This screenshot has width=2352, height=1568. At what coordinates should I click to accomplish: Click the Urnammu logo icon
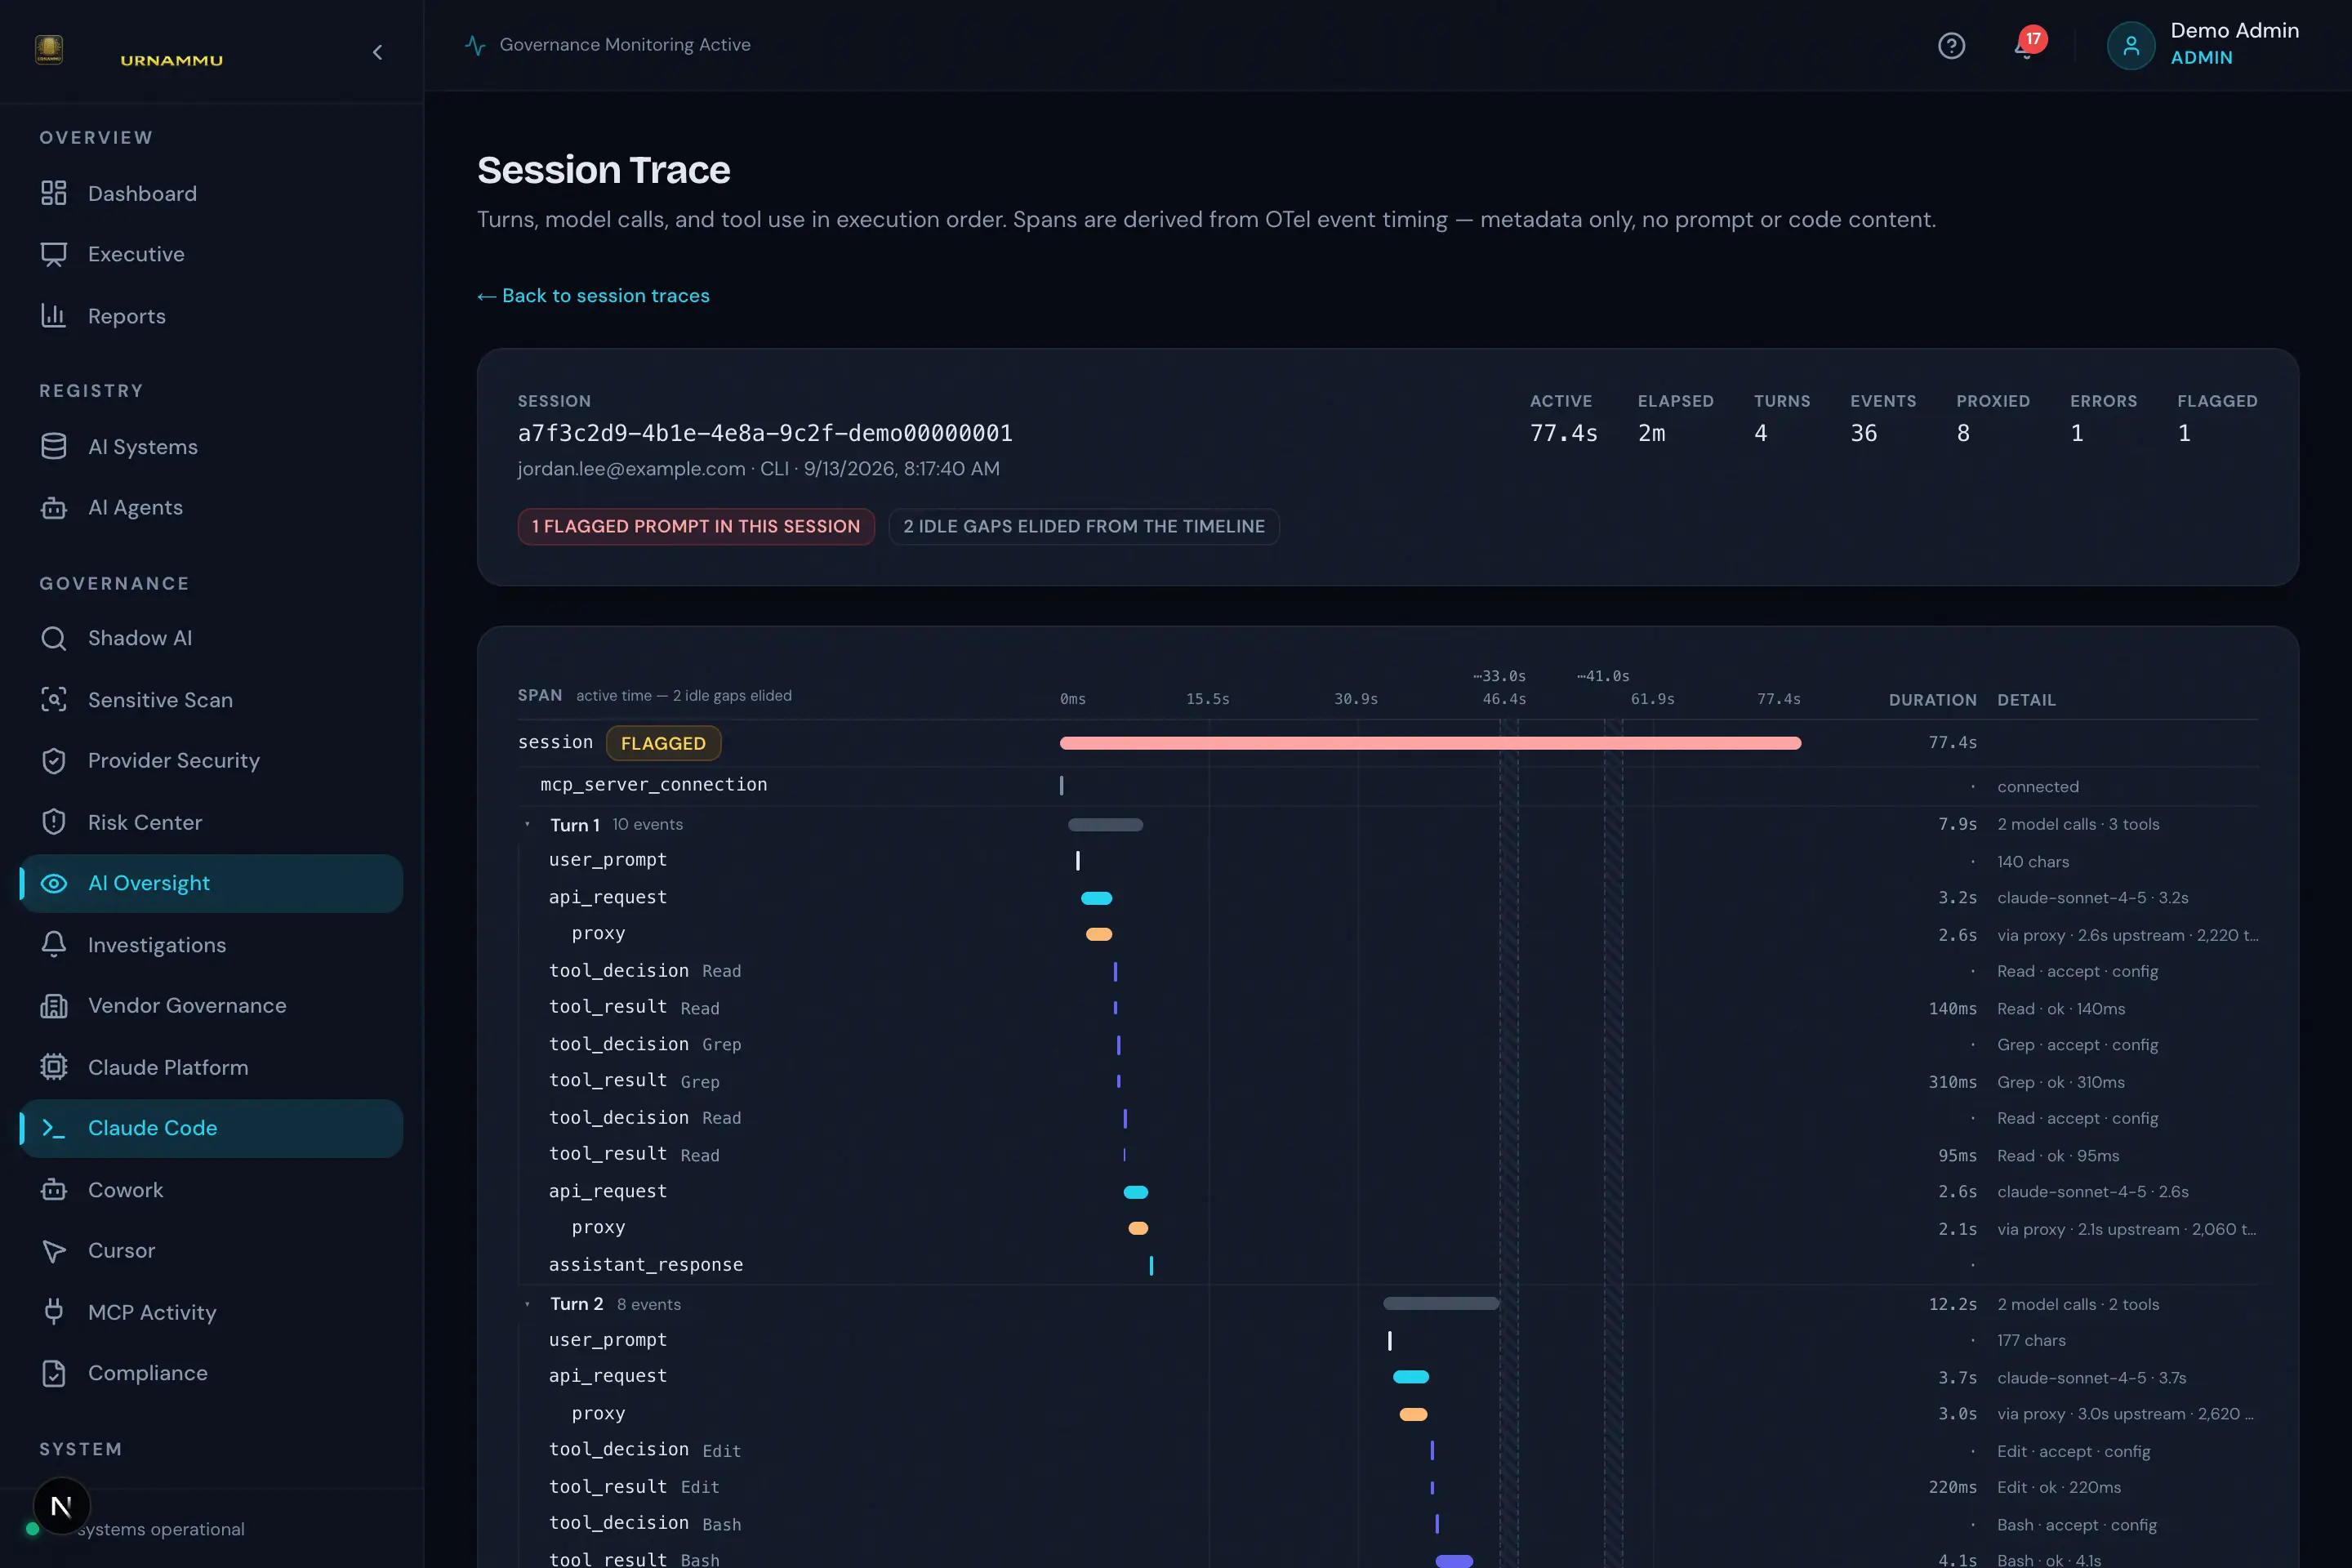click(x=49, y=49)
